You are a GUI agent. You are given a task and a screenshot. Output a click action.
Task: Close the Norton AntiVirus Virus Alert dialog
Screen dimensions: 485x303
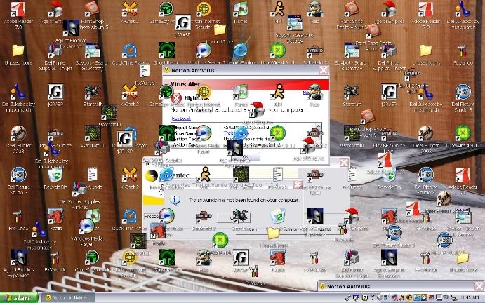click(323, 69)
